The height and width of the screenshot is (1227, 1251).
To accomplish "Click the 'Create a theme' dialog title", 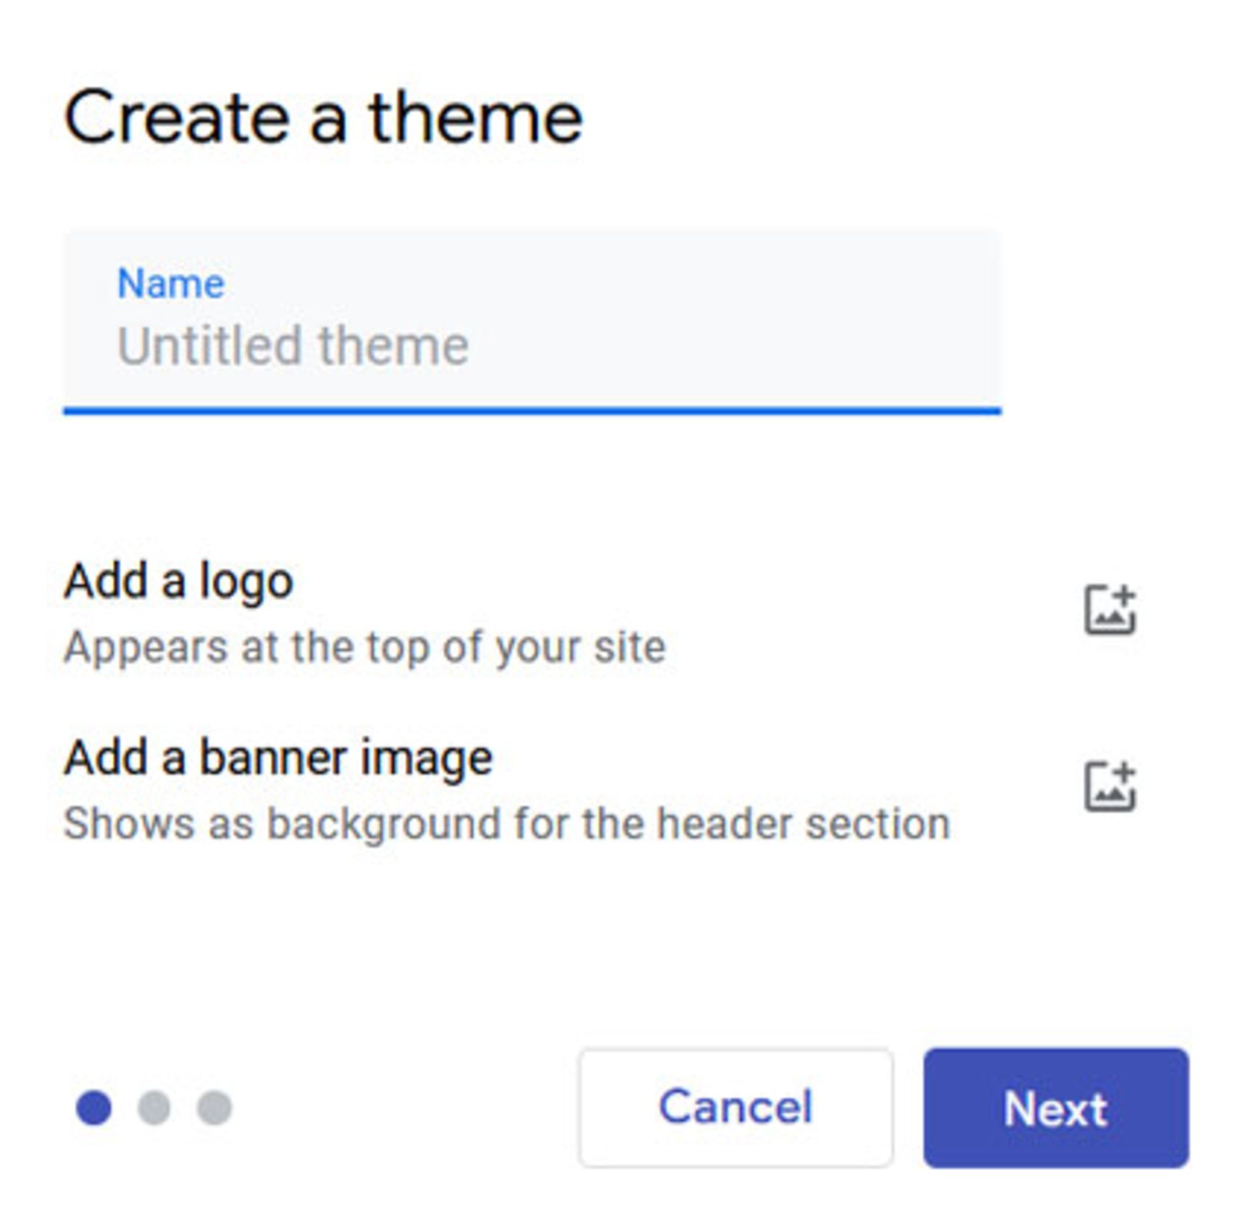I will (x=323, y=118).
